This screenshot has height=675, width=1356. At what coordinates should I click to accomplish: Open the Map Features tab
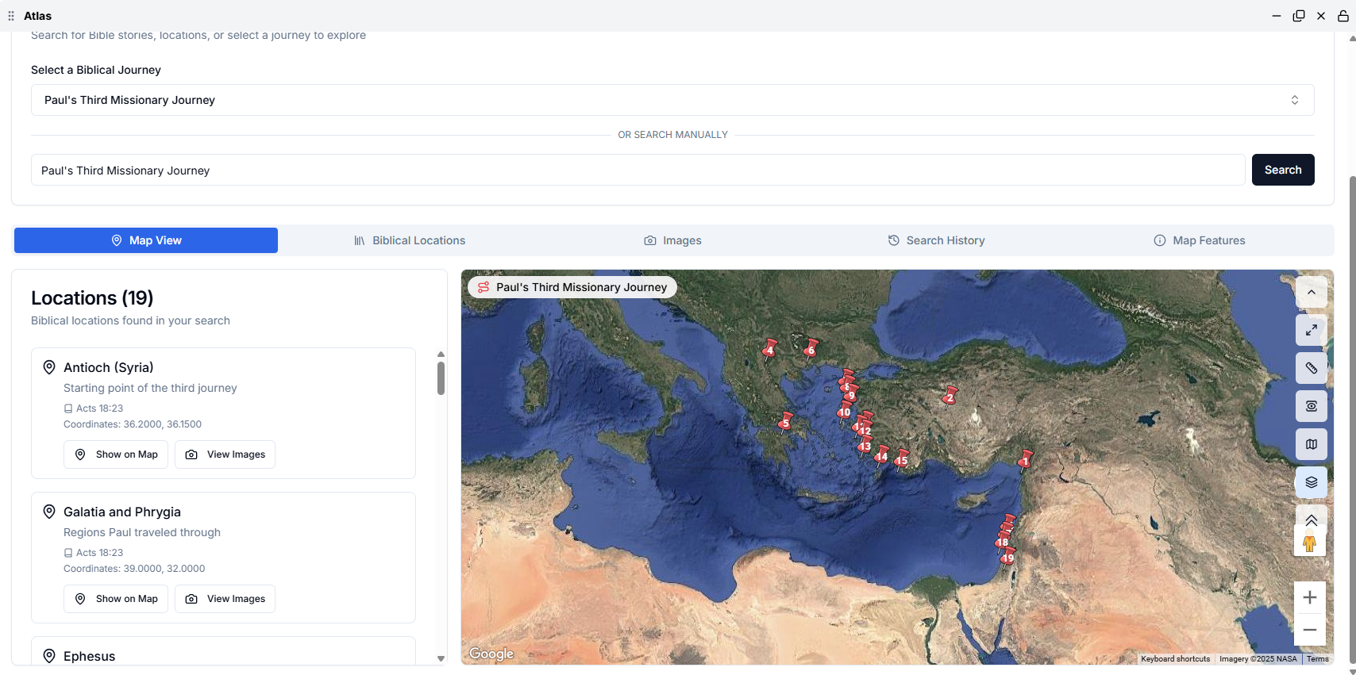pyautogui.click(x=1200, y=240)
